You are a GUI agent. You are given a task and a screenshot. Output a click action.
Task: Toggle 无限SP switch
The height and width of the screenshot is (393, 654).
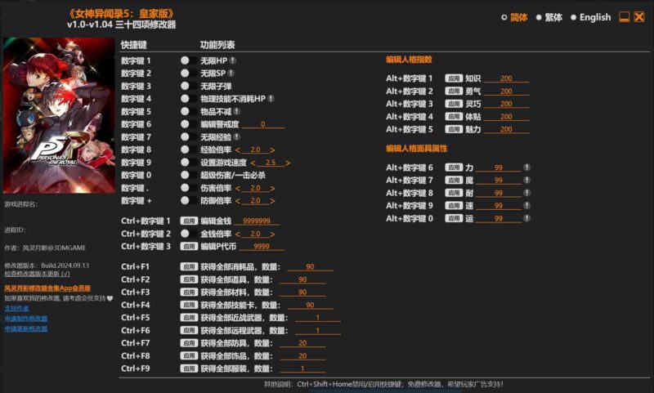click(189, 73)
